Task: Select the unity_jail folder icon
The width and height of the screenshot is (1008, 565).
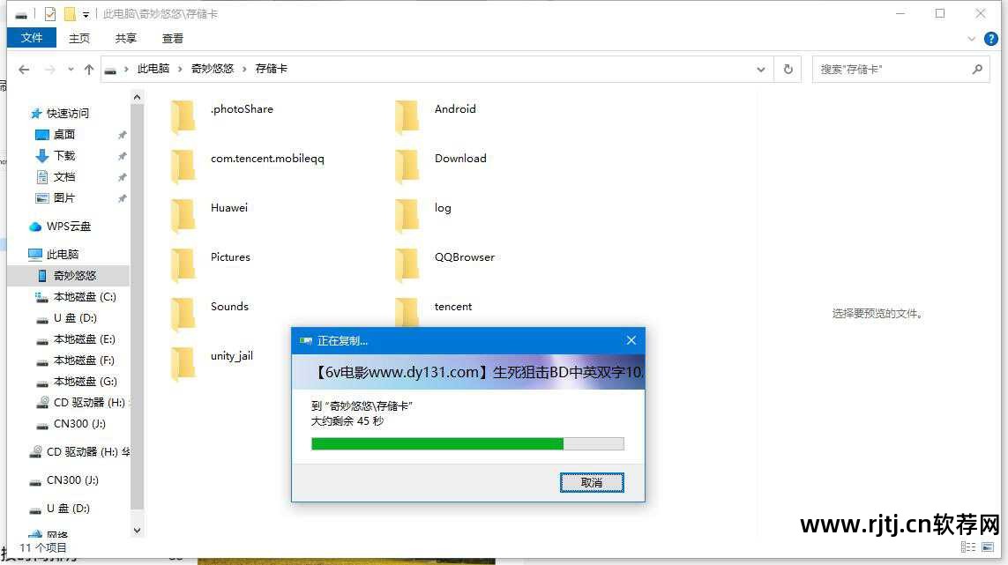Action: pos(183,364)
